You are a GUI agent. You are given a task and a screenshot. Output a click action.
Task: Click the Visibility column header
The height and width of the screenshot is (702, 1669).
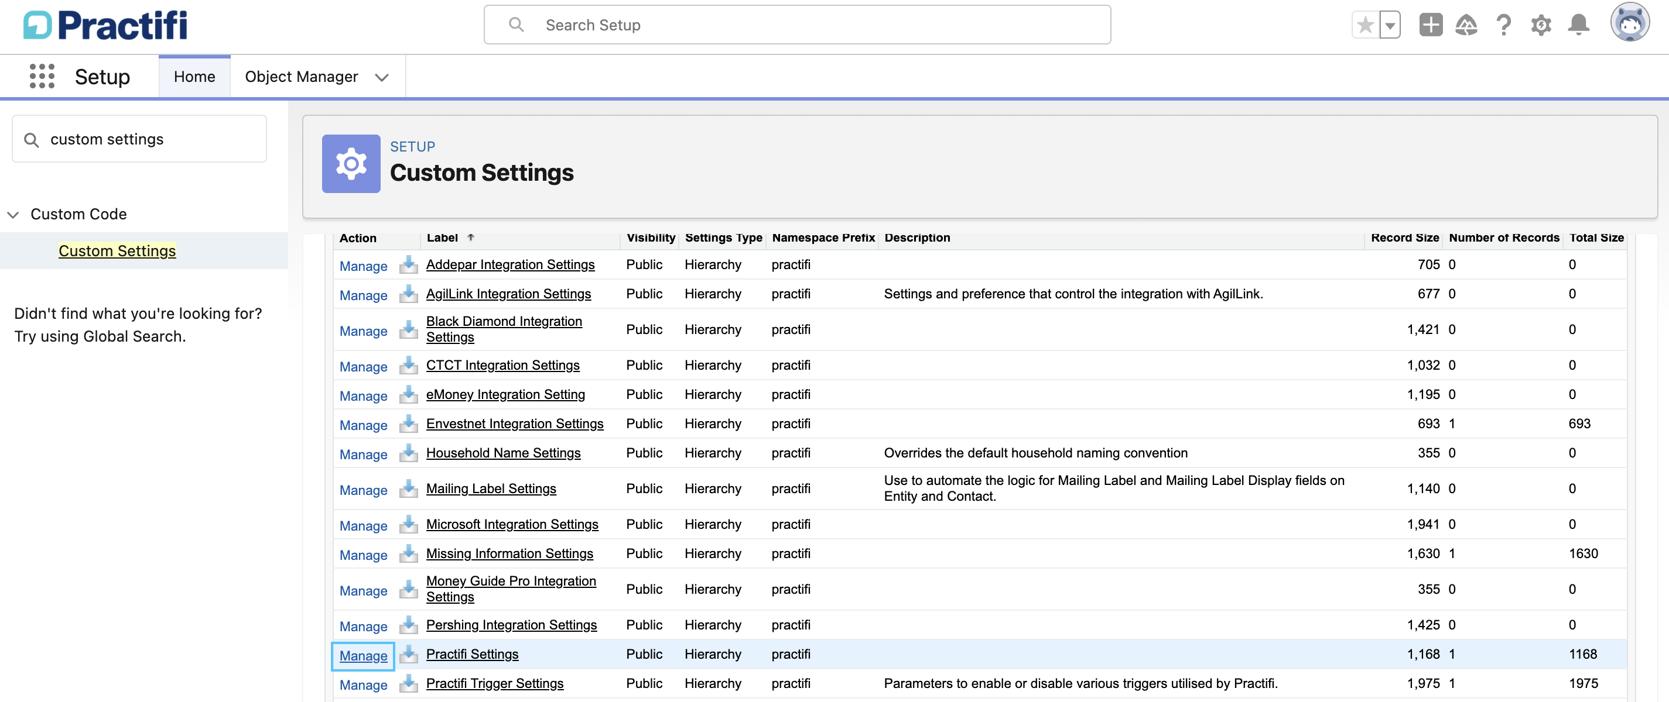click(x=651, y=238)
